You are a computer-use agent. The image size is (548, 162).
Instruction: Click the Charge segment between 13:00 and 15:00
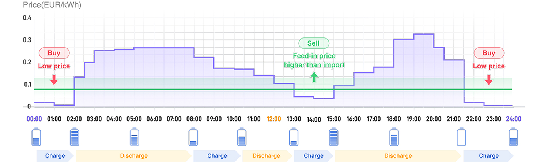(313, 156)
